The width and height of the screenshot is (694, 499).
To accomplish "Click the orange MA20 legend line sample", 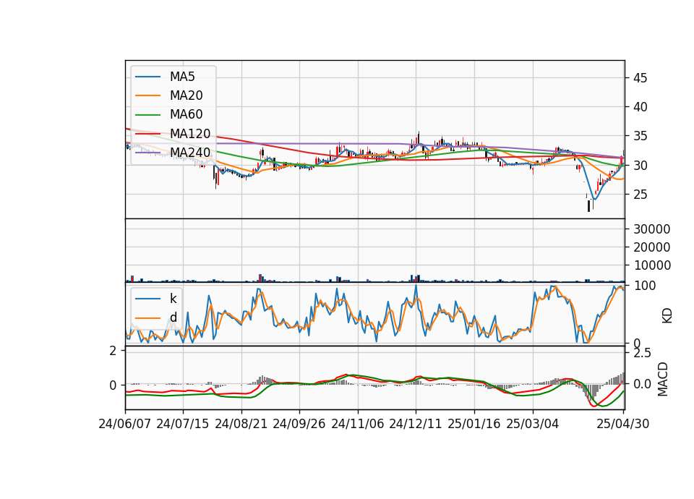I will click(147, 95).
